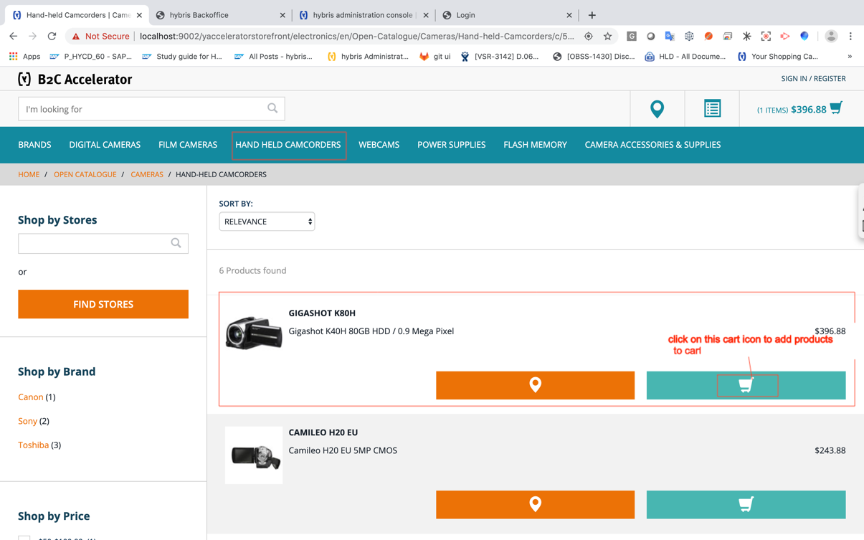Click the Find Stores button
The width and height of the screenshot is (864, 540).
(x=103, y=304)
